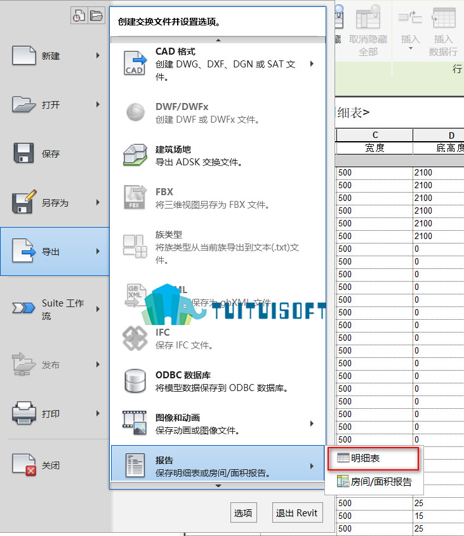The height and width of the screenshot is (536, 464).
Task: Click column C header in schedule
Action: tap(375, 135)
